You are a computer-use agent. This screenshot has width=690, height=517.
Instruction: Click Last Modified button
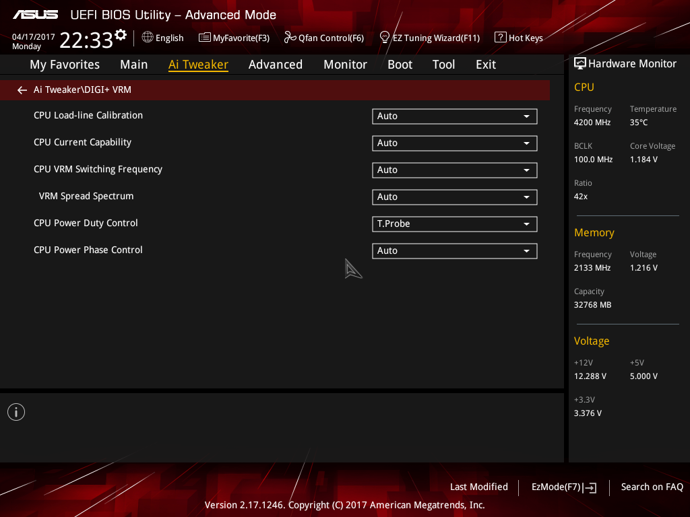(x=479, y=487)
